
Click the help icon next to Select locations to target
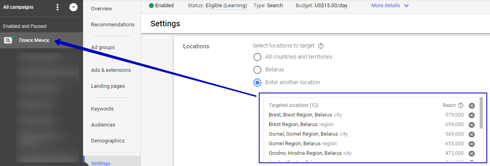[x=321, y=46]
